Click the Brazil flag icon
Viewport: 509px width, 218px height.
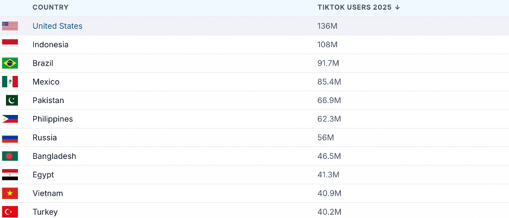click(x=10, y=63)
